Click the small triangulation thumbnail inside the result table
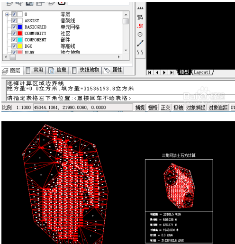 (x=179, y=186)
